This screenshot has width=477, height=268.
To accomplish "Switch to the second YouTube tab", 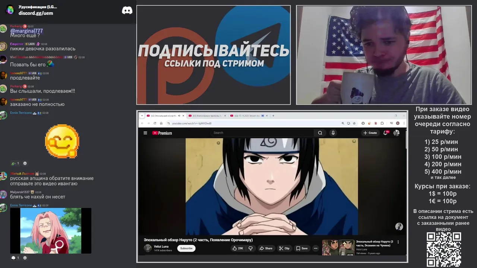I will click(207, 116).
